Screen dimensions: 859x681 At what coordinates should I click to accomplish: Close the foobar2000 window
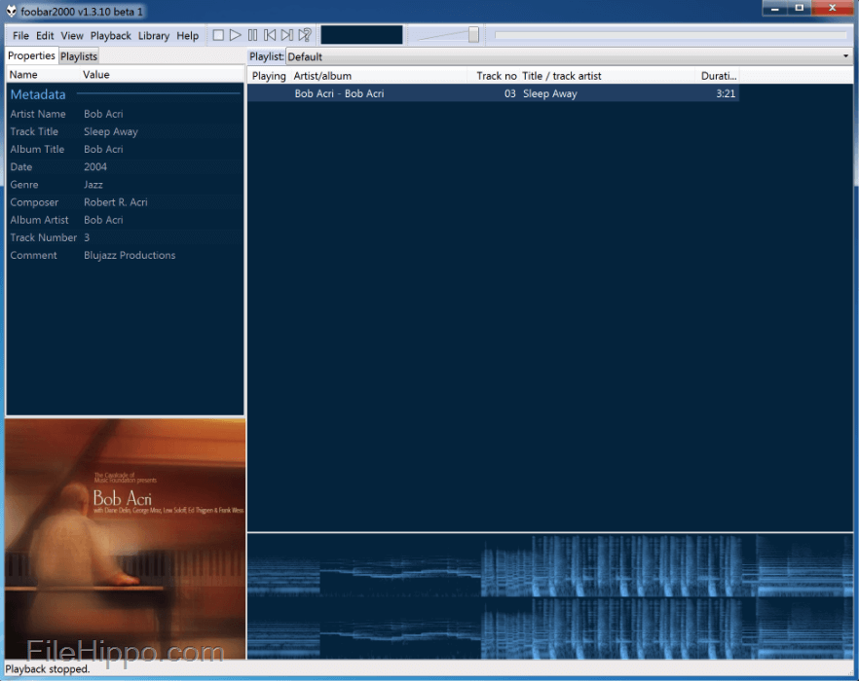832,8
